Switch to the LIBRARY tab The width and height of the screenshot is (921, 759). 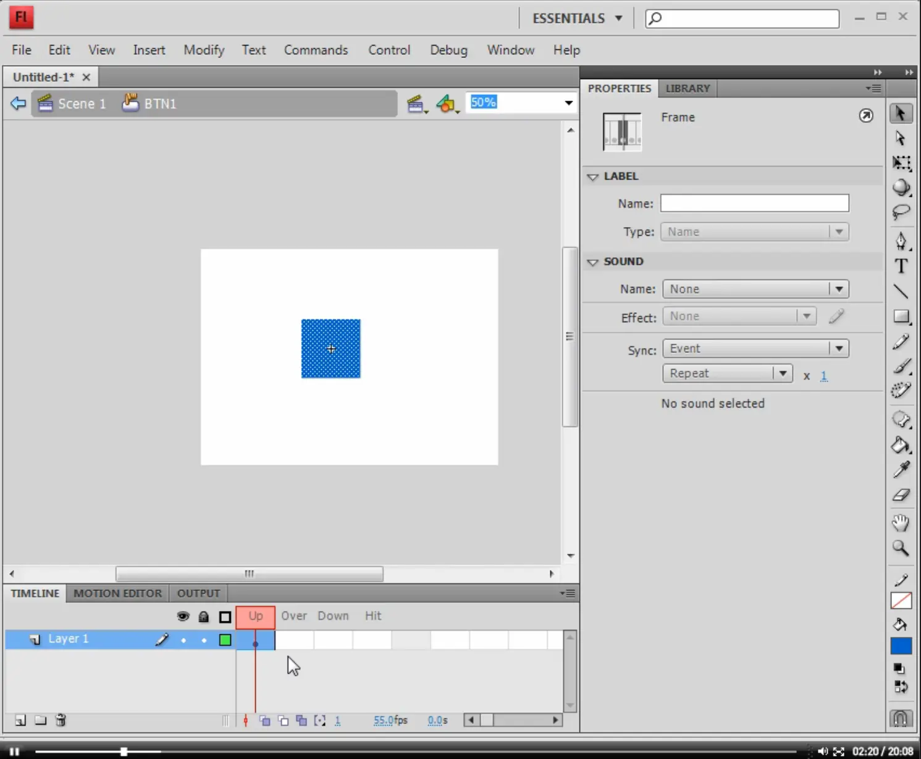(x=688, y=88)
